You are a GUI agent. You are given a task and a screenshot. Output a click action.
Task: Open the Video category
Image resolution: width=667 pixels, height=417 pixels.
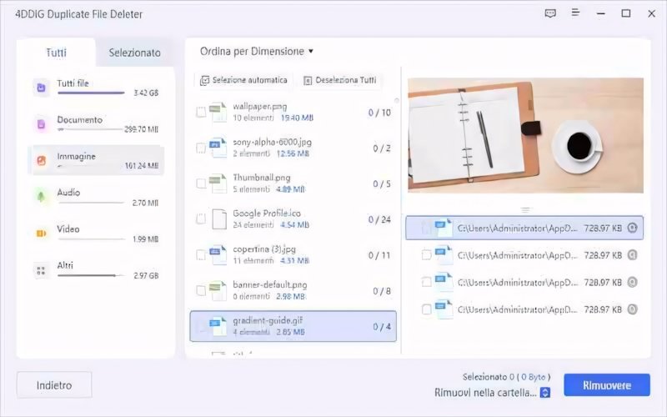pyautogui.click(x=96, y=234)
